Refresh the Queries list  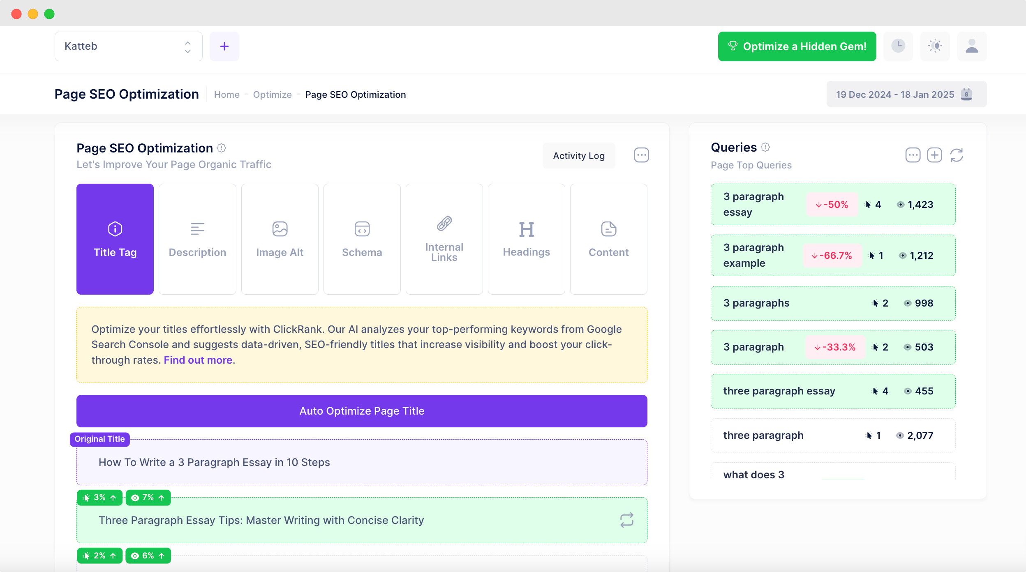point(957,155)
